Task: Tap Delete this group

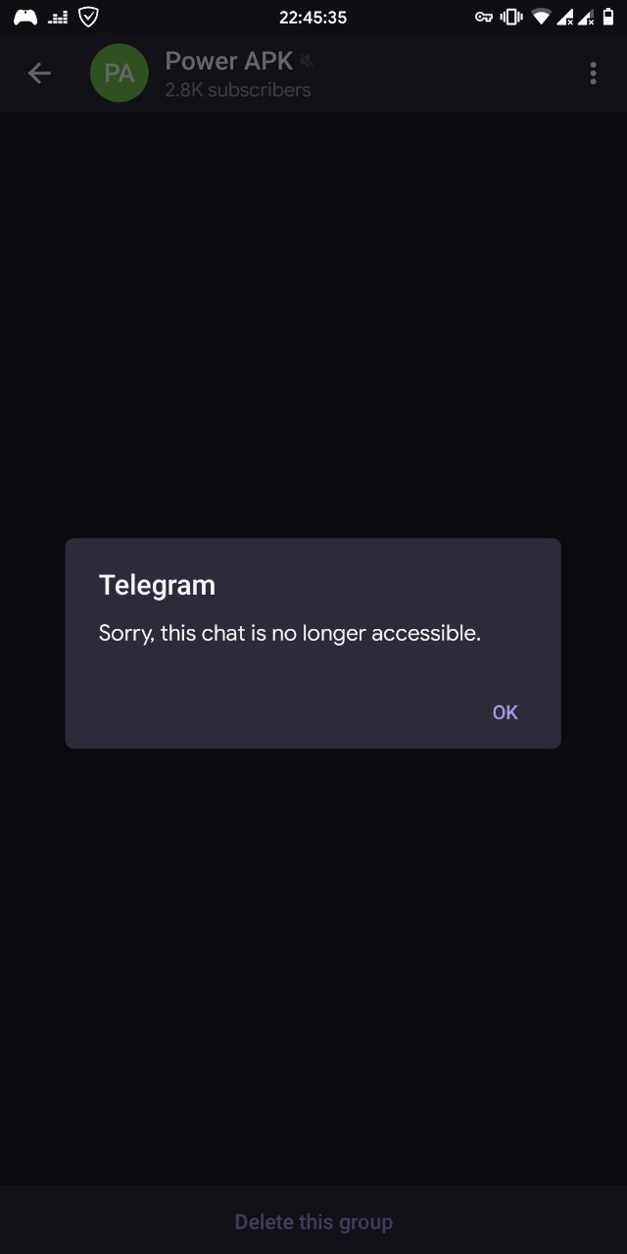Action: [313, 1222]
